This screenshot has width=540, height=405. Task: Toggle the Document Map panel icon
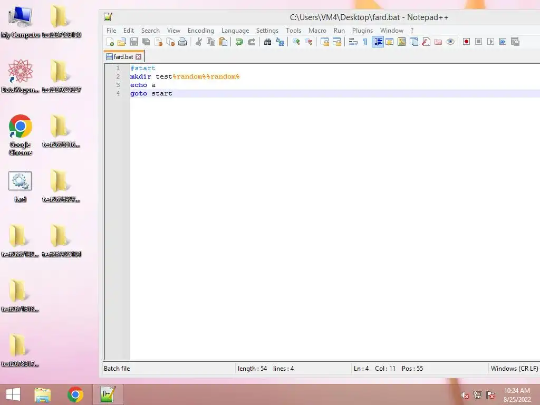(401, 42)
